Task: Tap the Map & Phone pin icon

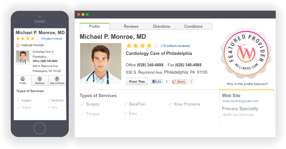Action: (x=57, y=79)
